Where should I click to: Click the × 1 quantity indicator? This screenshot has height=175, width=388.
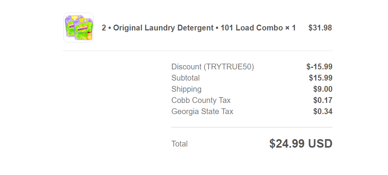pos(290,28)
